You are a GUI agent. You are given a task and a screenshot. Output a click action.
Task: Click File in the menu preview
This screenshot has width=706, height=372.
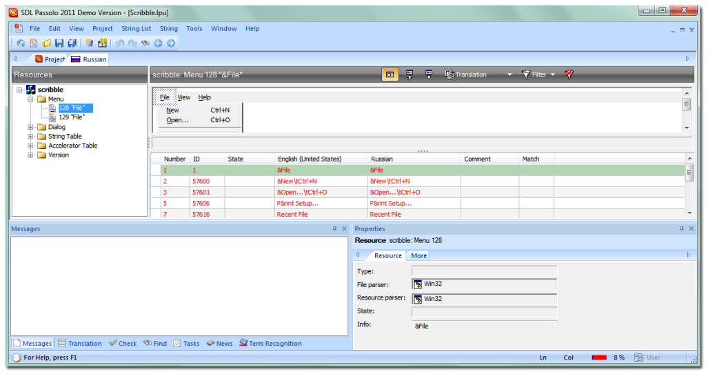click(x=165, y=97)
